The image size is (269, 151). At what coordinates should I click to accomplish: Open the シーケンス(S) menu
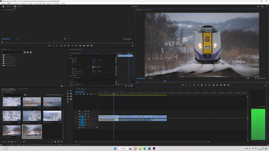(22, 3)
